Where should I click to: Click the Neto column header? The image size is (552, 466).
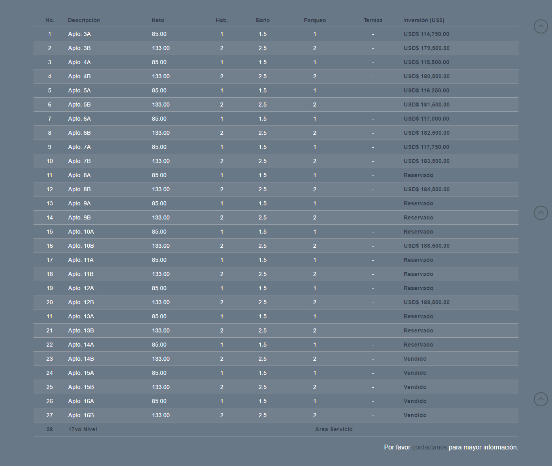pos(158,20)
